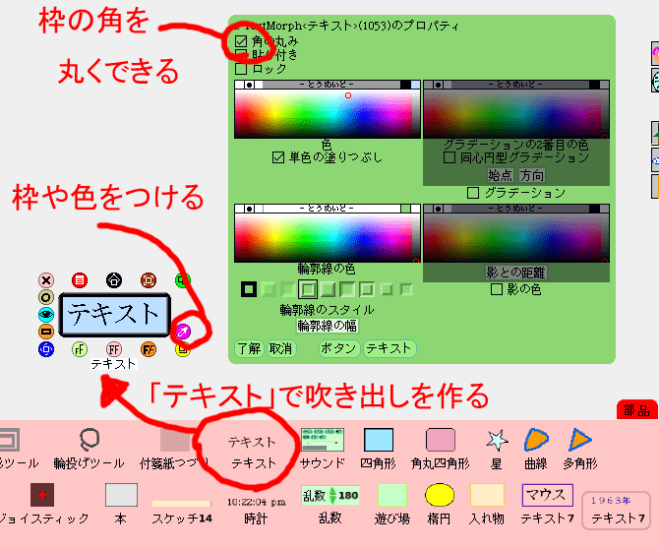Open viewer with the cyan eye handle

tap(46, 315)
